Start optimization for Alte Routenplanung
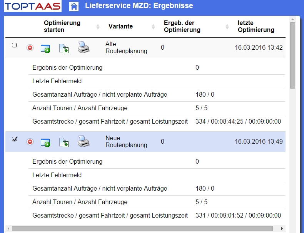The width and height of the screenshot is (304, 233). pyautogui.click(x=45, y=48)
